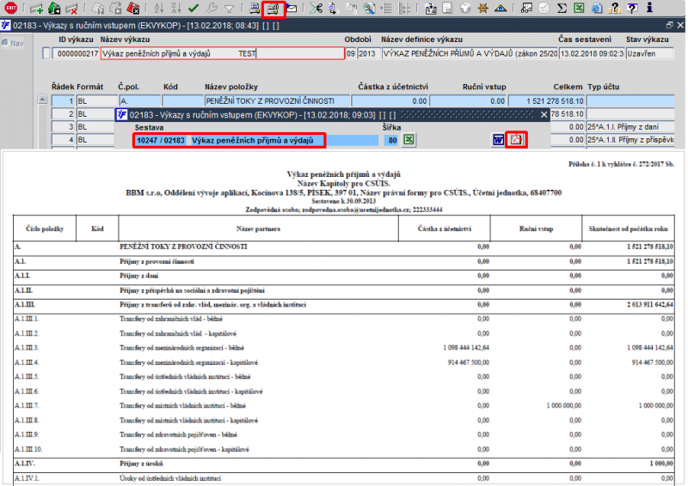Tick the checkbox beside ID výkazu 0000000217

(x=46, y=53)
